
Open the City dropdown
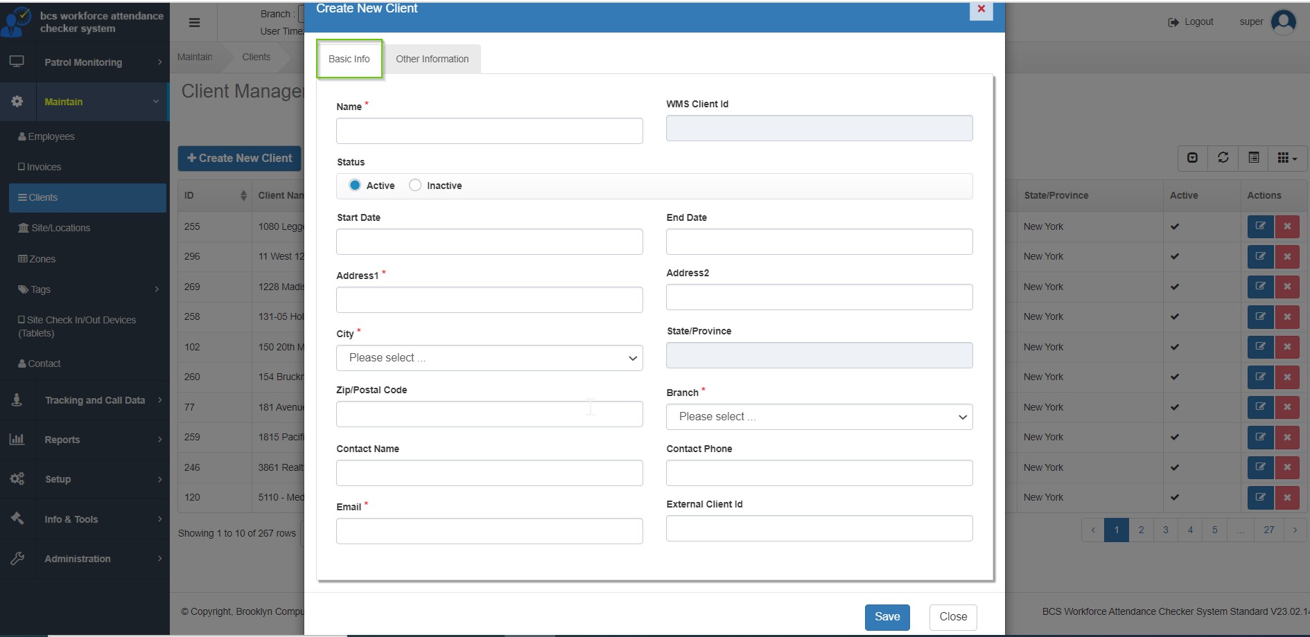coord(489,358)
